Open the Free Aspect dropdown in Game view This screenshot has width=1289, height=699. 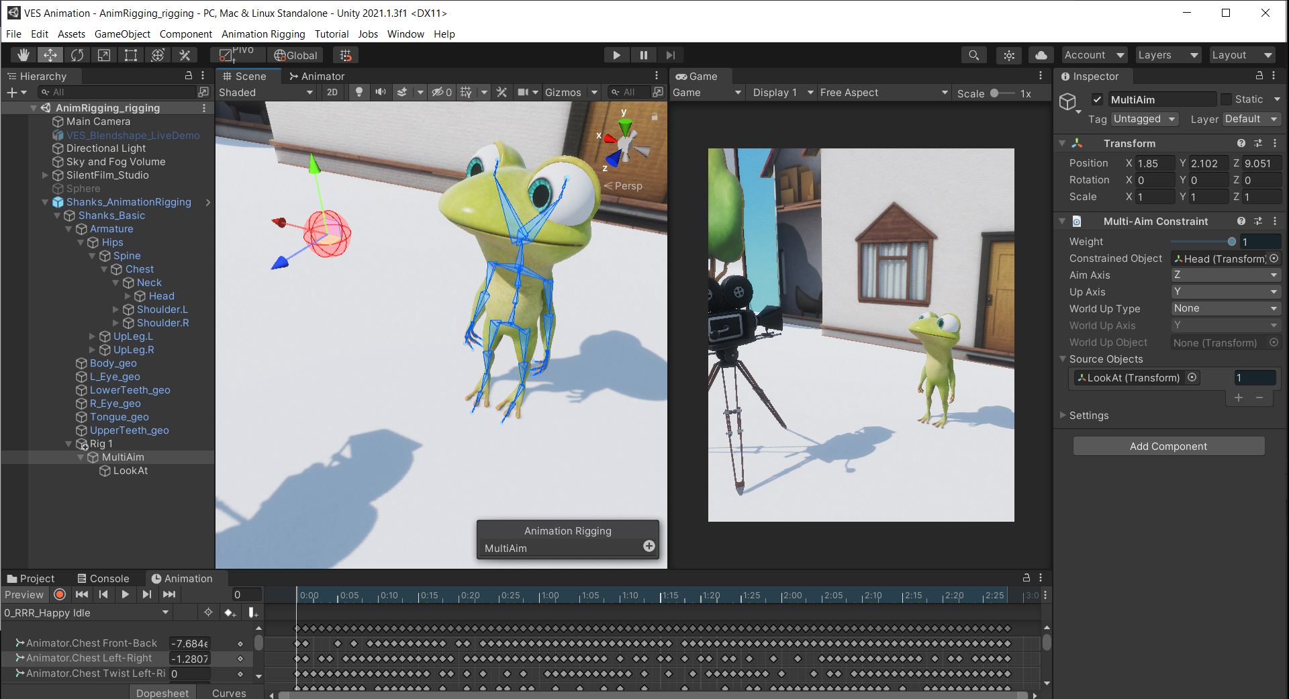[881, 92]
